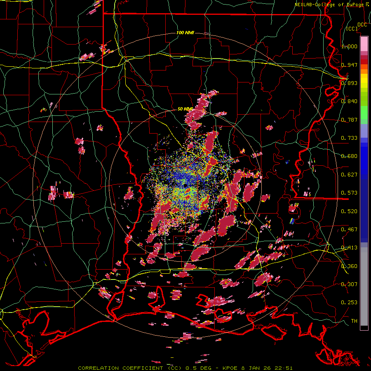
Task: Pick the light pink swatch at scale top
Action: (364, 44)
